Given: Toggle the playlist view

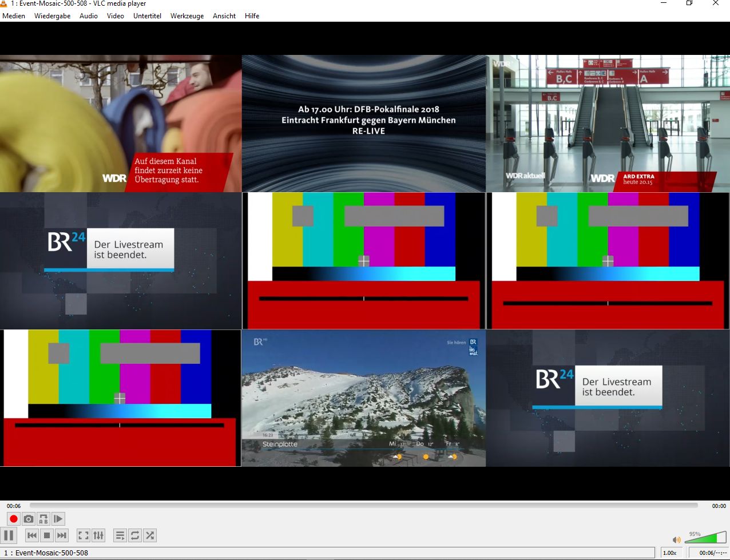Looking at the screenshot, I should [120, 535].
